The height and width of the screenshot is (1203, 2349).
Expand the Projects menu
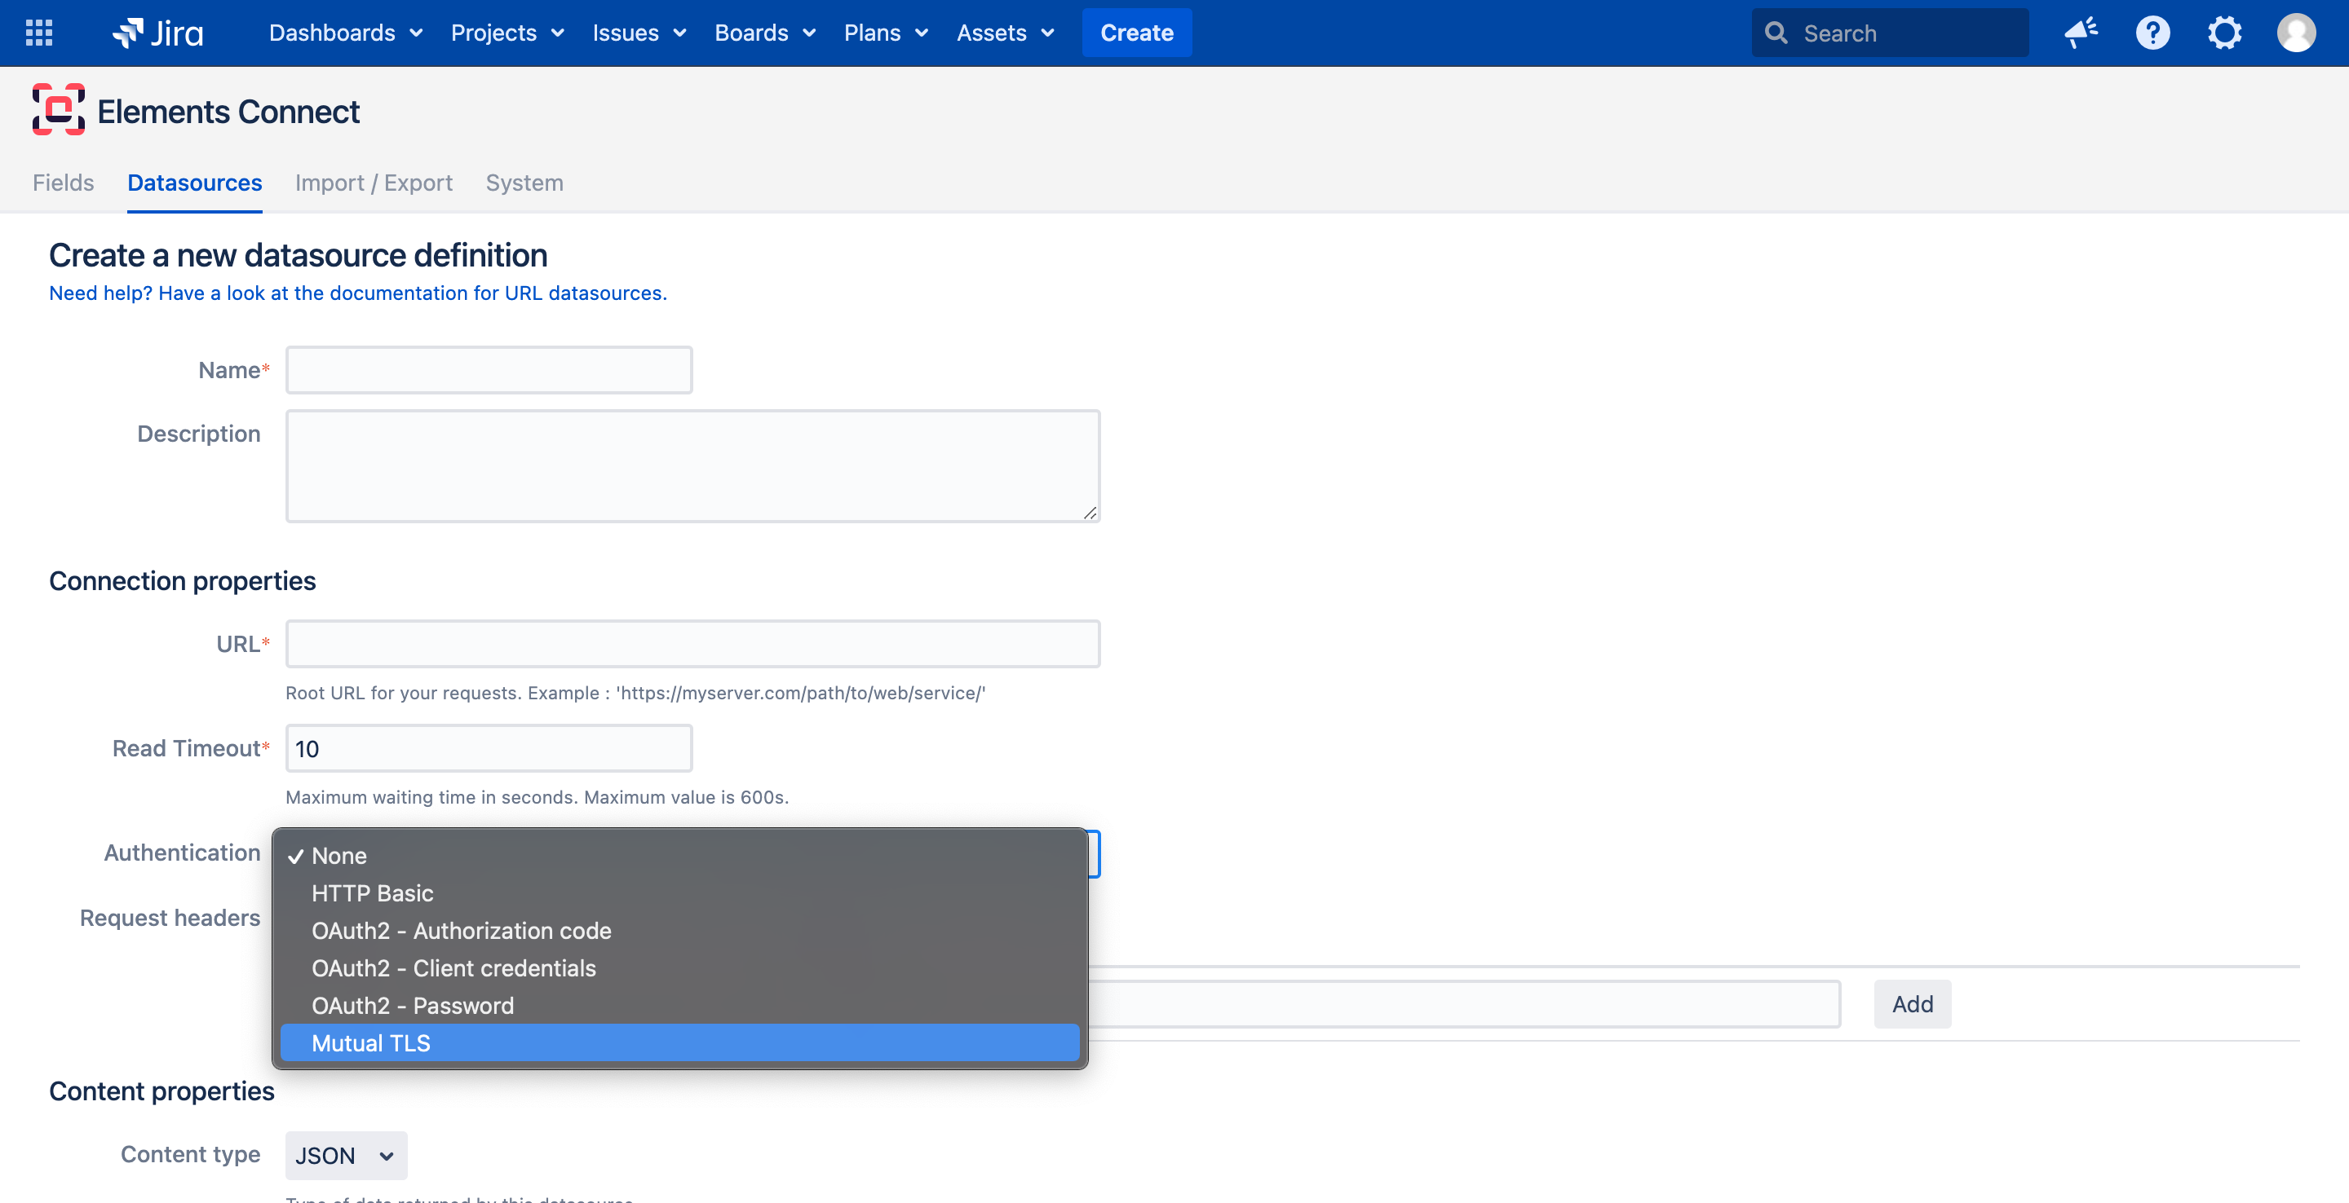click(x=507, y=33)
